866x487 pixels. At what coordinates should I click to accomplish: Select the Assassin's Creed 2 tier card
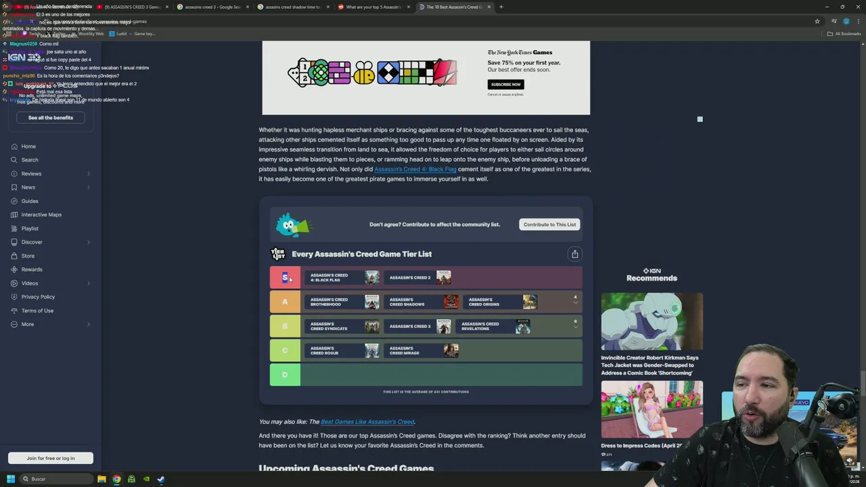coord(417,277)
